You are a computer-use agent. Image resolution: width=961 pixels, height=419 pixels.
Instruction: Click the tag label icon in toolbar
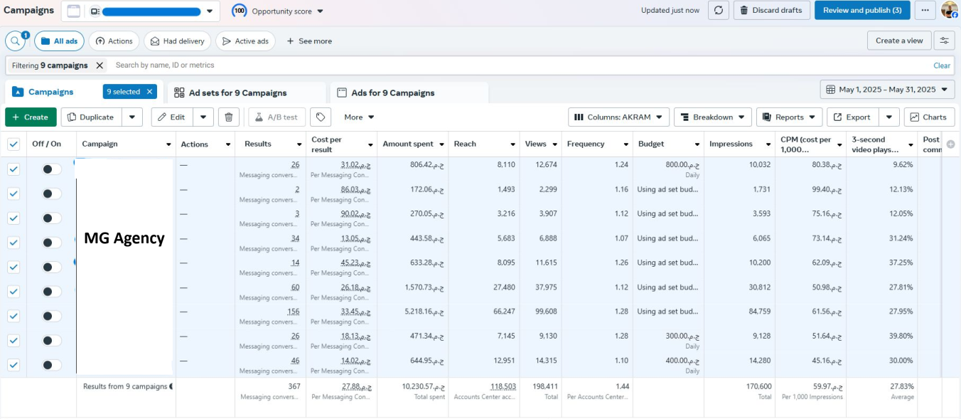point(321,117)
